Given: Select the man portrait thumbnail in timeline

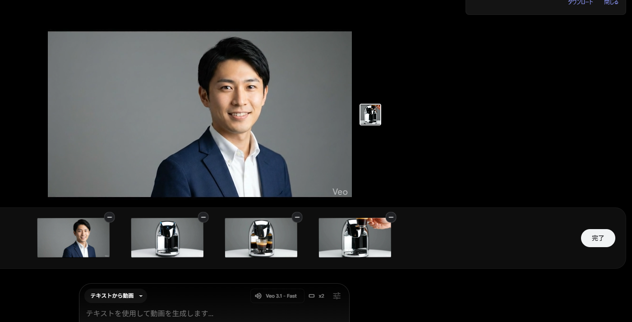Looking at the screenshot, I should (73, 238).
